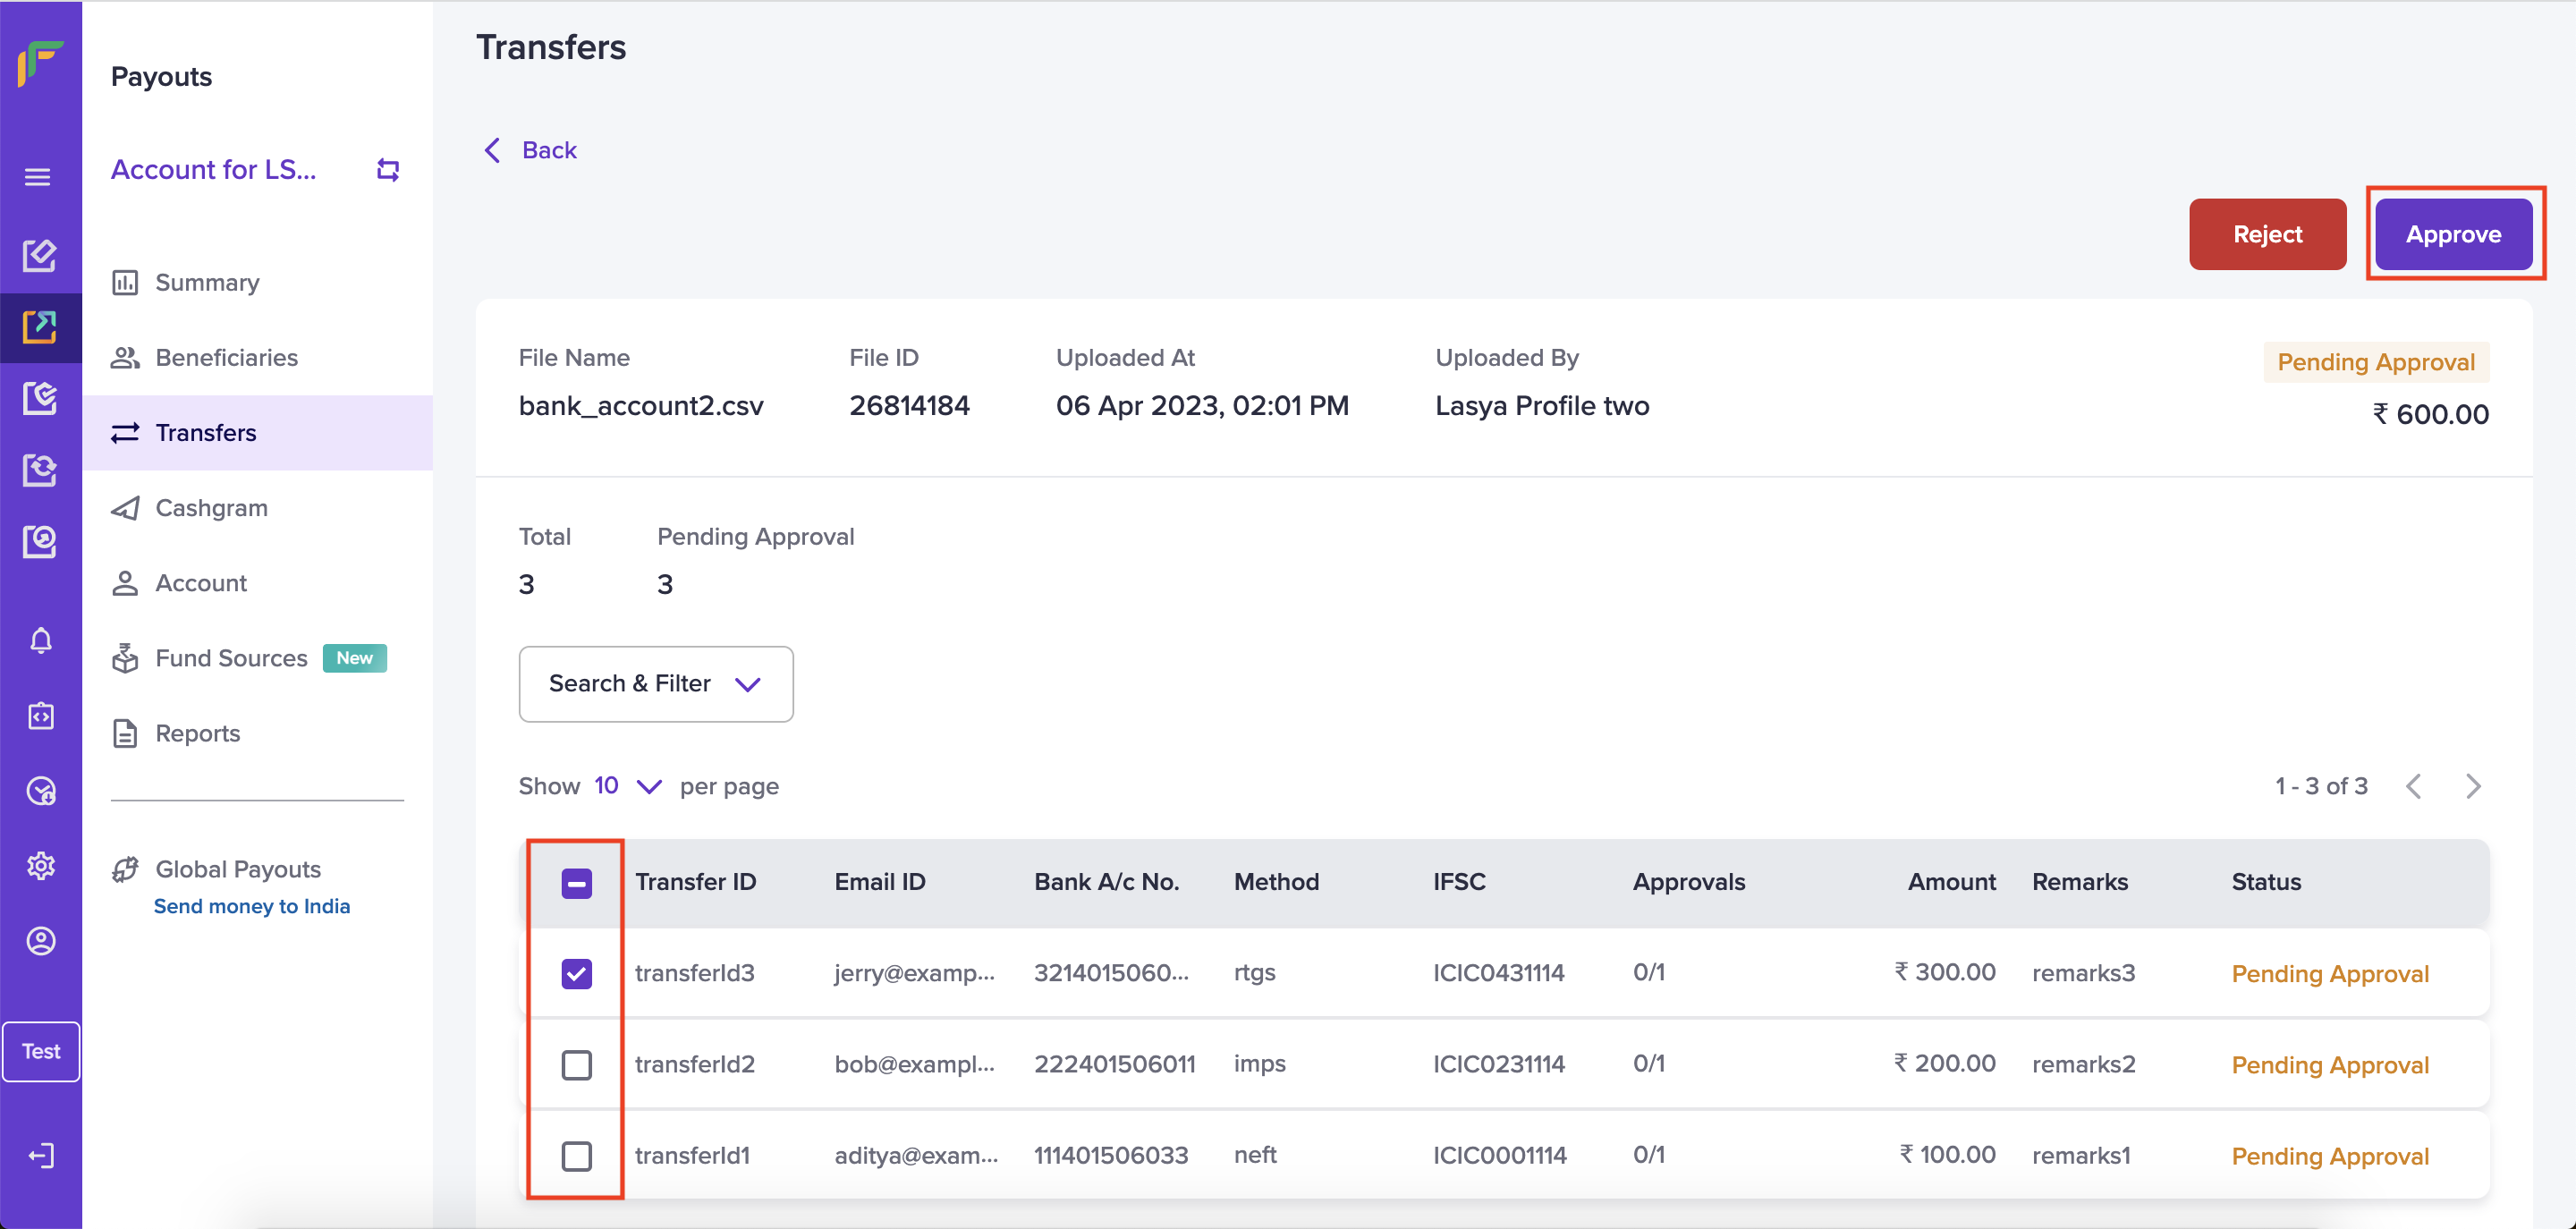Screen dimensions: 2576x1229
Task: Expand the Search & Filter dropdown
Action: 655,684
